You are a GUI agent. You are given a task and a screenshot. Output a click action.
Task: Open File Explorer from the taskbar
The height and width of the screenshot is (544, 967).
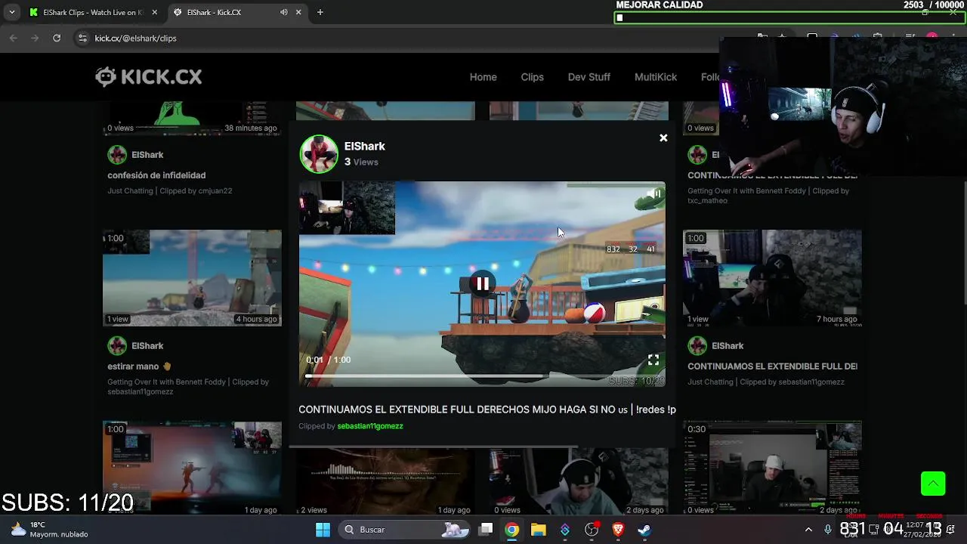(539, 530)
